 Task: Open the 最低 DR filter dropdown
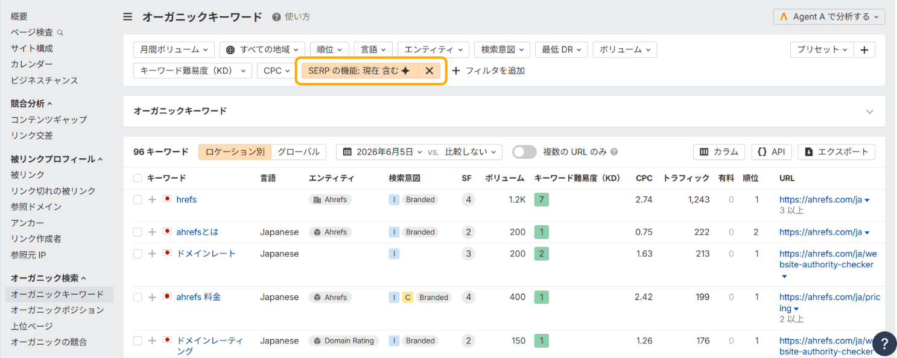(561, 50)
